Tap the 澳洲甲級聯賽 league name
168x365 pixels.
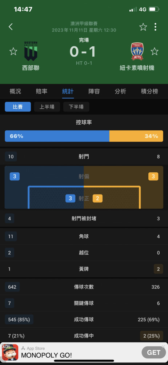pyautogui.click(x=84, y=23)
